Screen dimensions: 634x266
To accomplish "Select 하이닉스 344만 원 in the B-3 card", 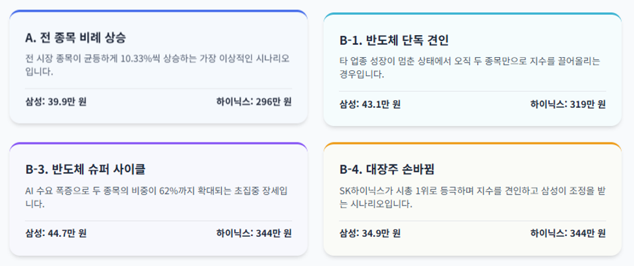I will pyautogui.click(x=254, y=233).
